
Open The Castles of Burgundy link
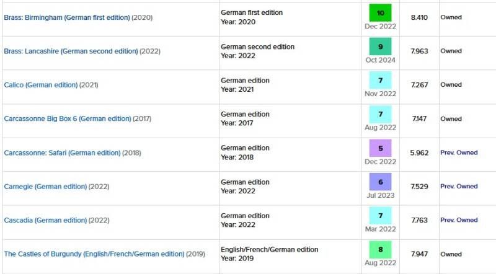coord(94,254)
